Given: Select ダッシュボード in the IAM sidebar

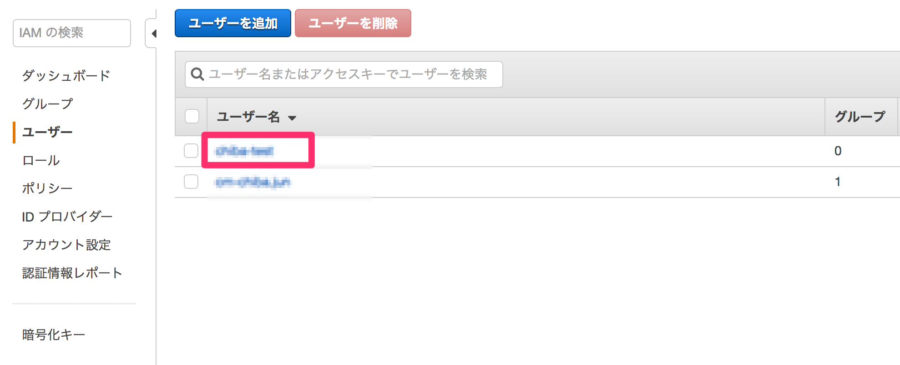Looking at the screenshot, I should 66,75.
